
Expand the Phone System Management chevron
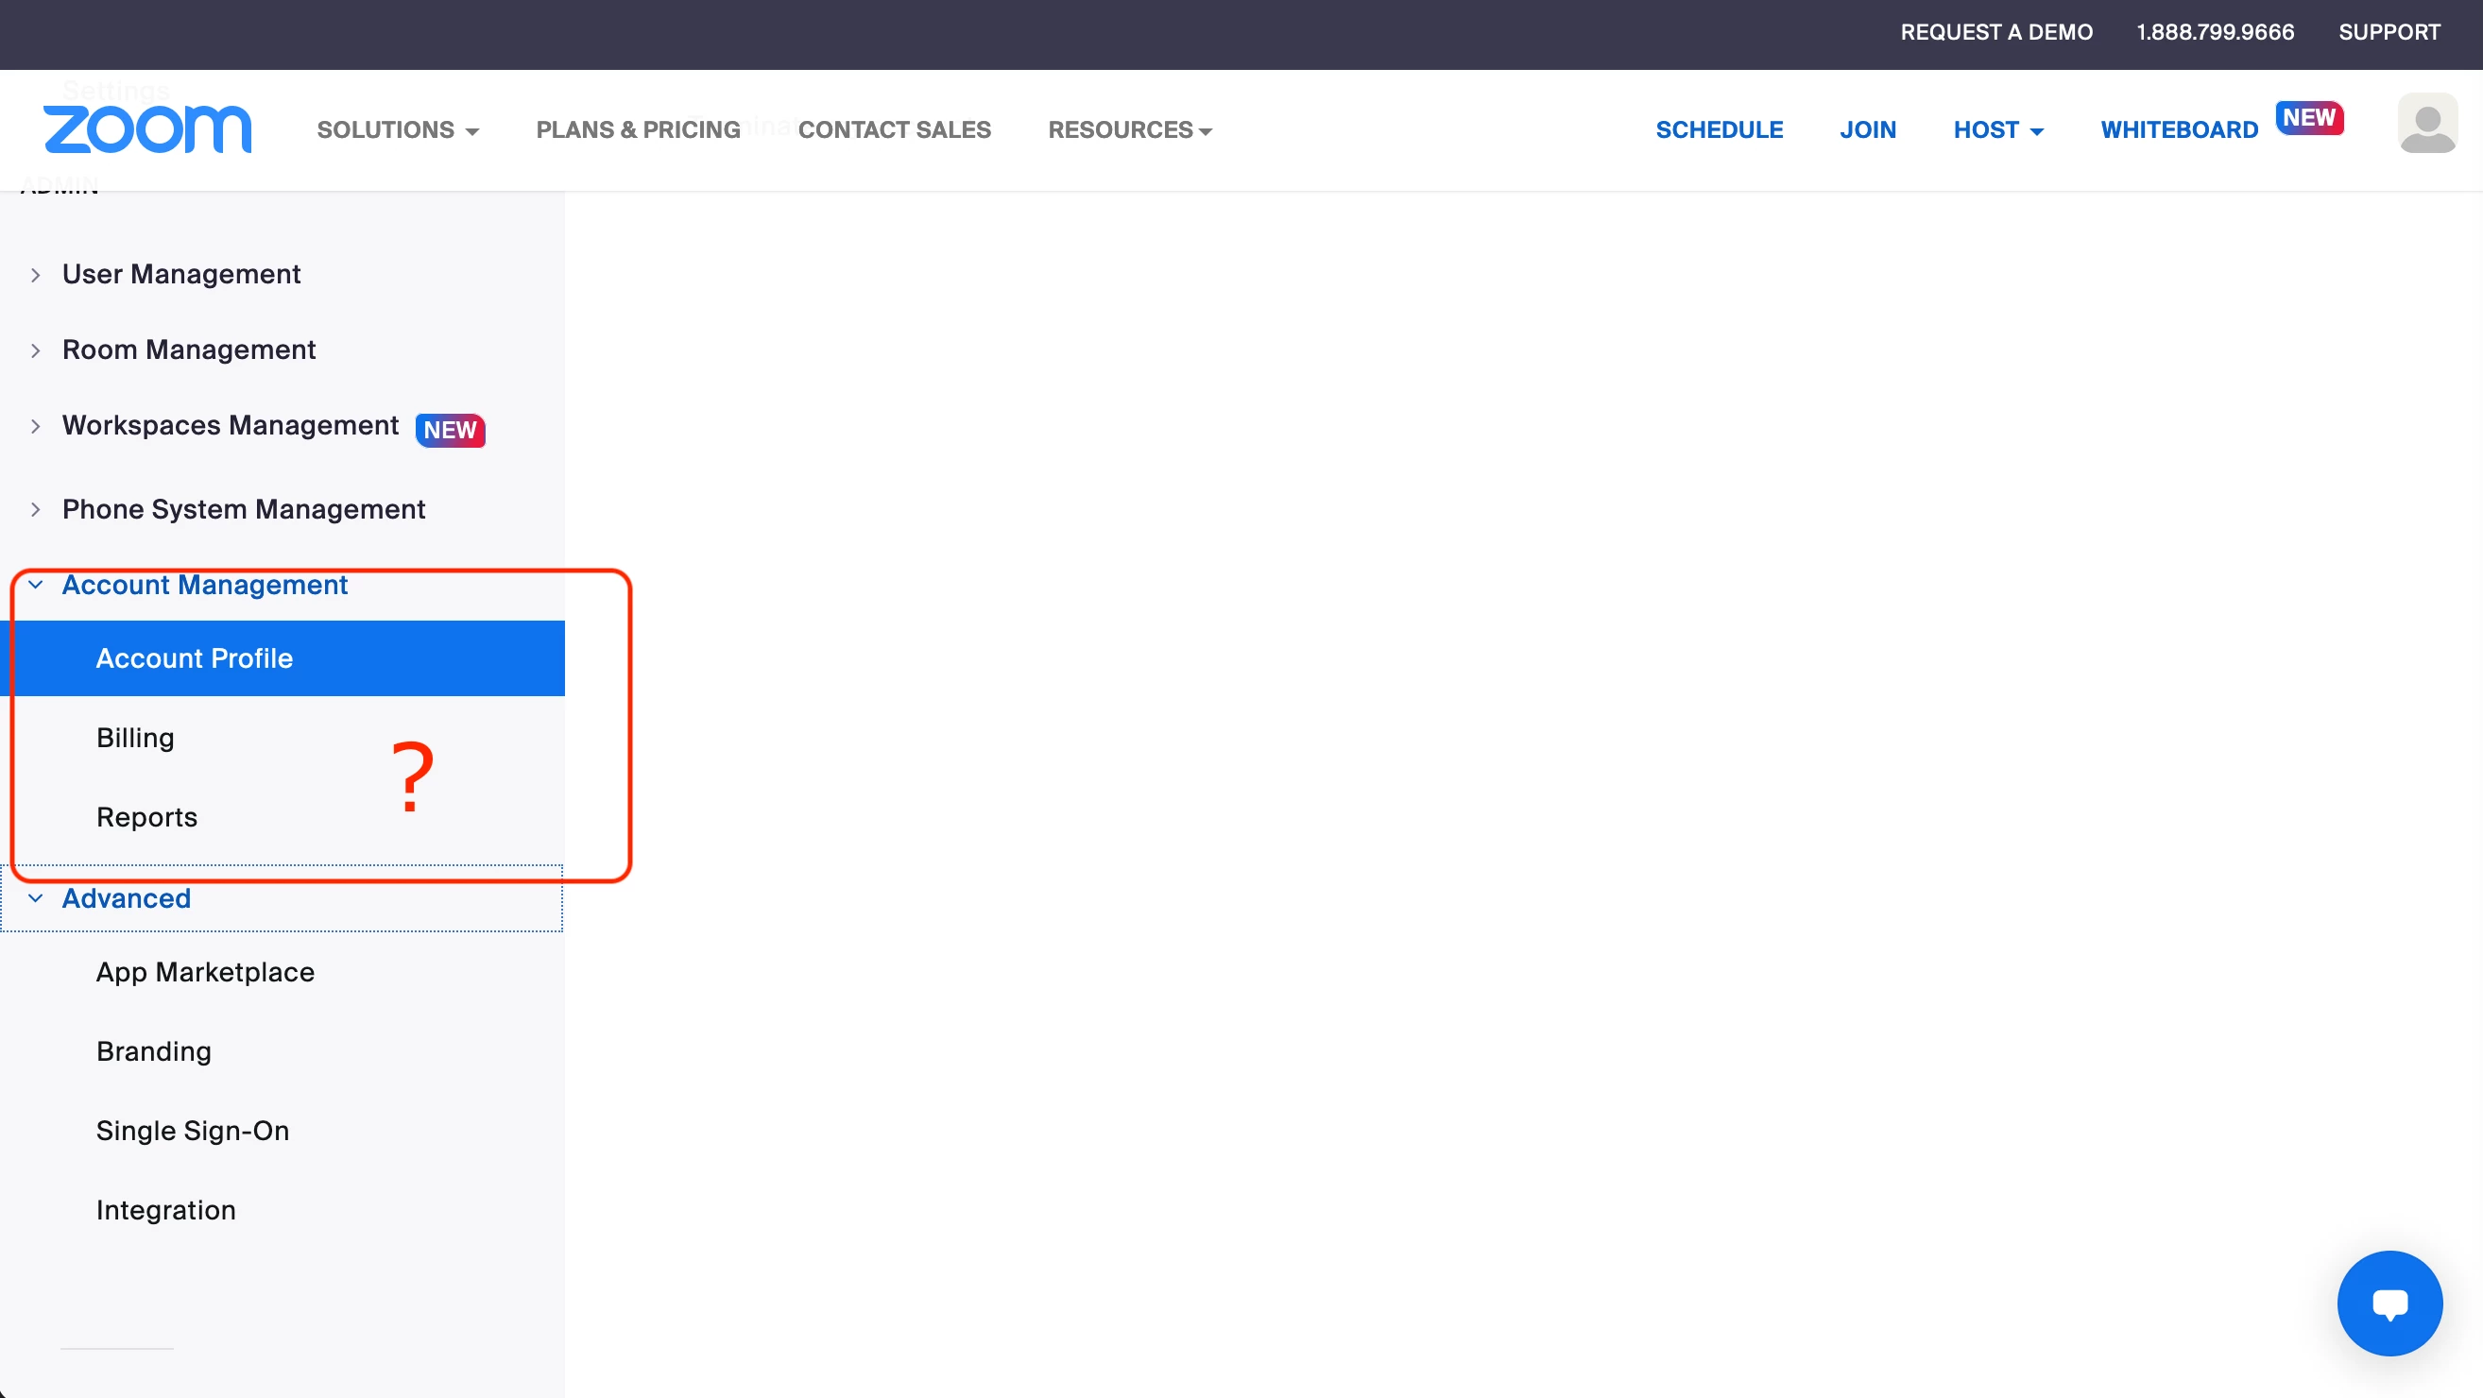pyautogui.click(x=36, y=509)
